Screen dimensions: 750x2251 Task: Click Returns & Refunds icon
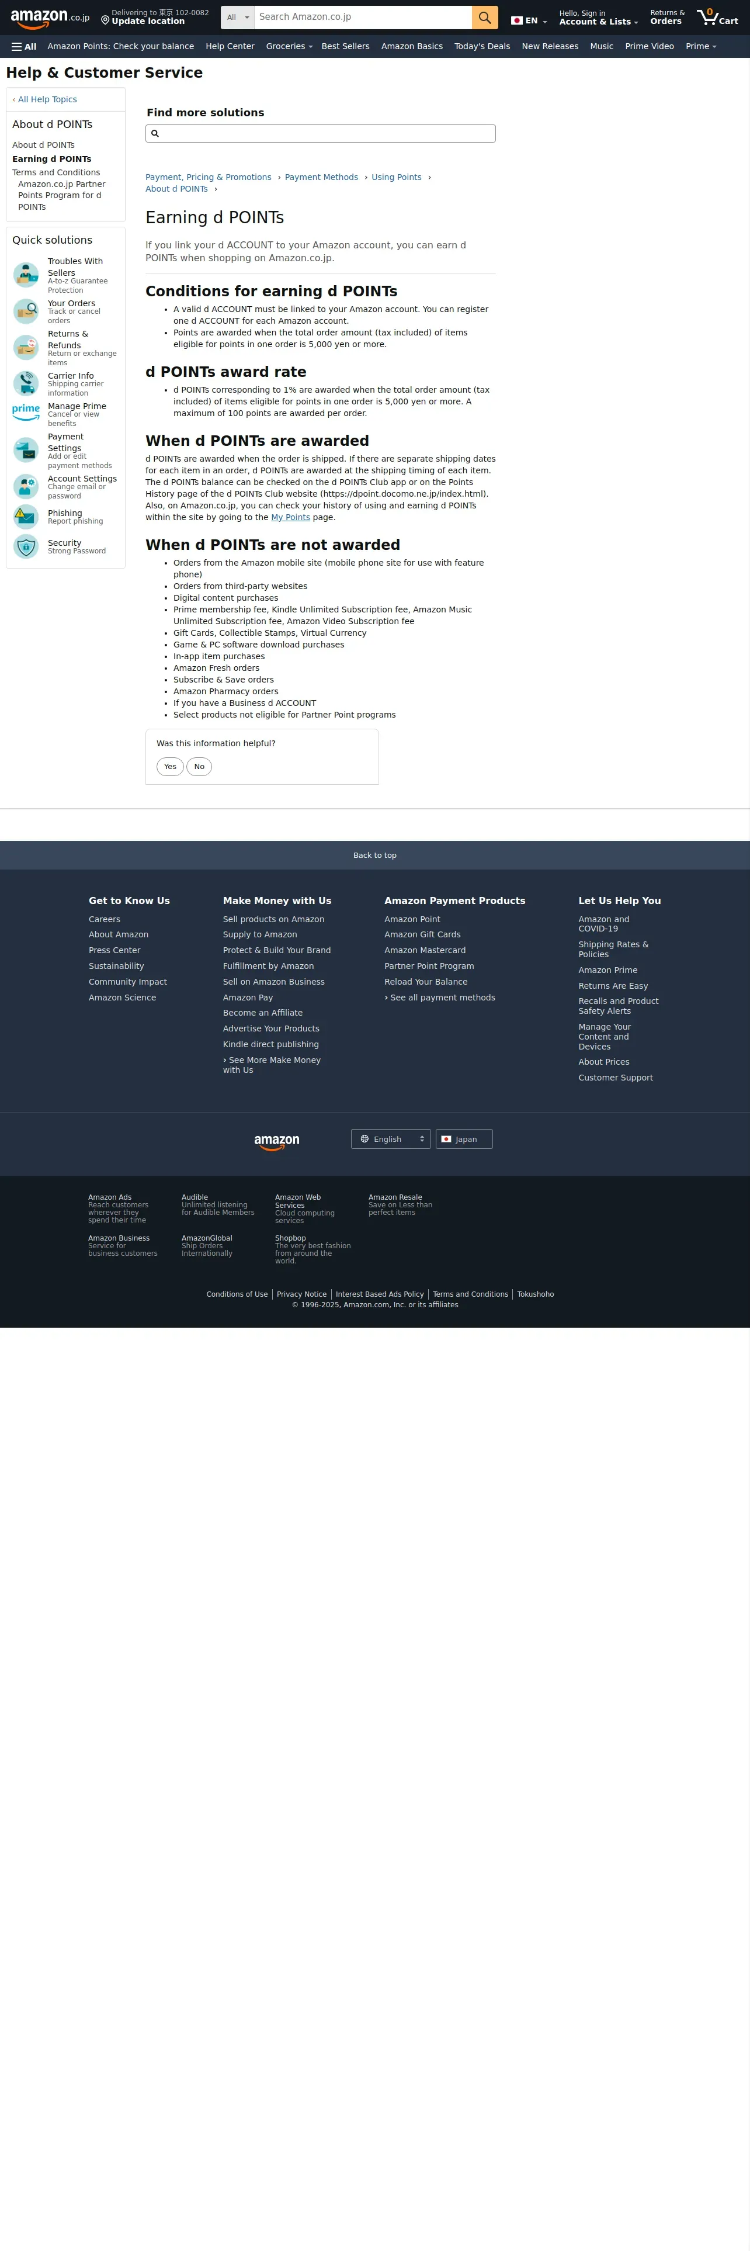[26, 347]
